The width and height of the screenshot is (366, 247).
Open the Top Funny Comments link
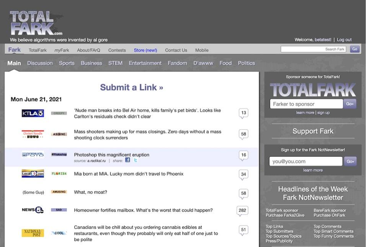[x=333, y=236]
